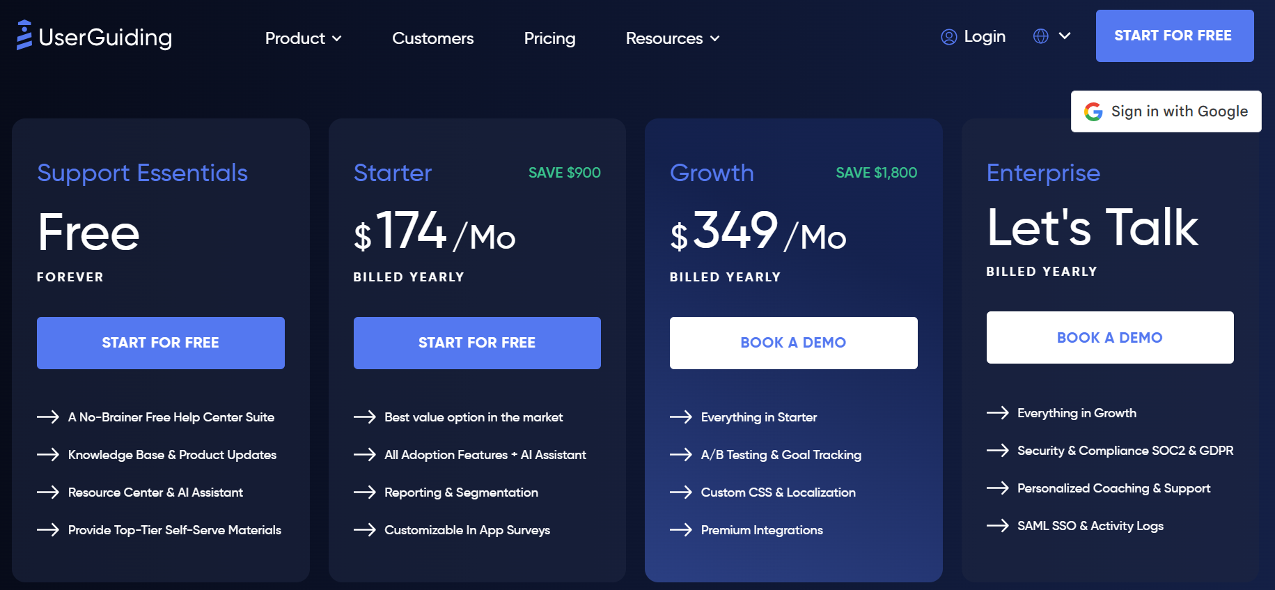The height and width of the screenshot is (590, 1275).
Task: Click Start For Free in top navigation
Action: [x=1175, y=36]
